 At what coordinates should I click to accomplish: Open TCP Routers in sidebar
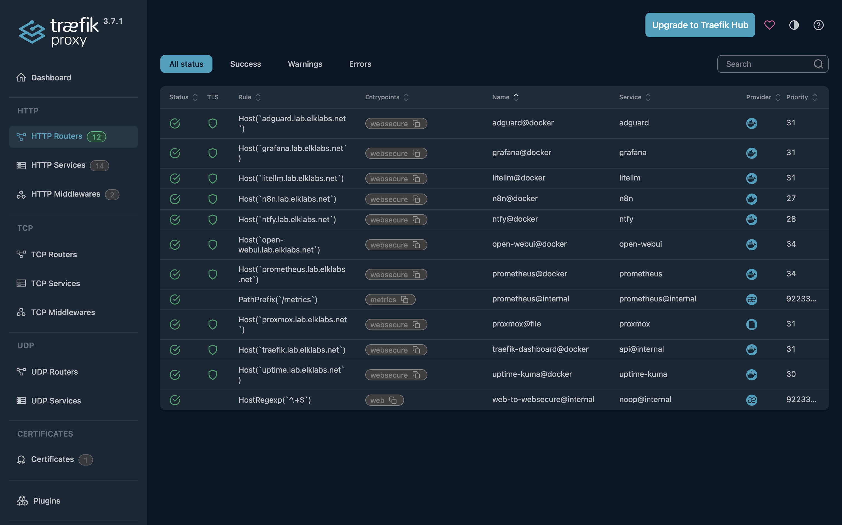point(73,254)
